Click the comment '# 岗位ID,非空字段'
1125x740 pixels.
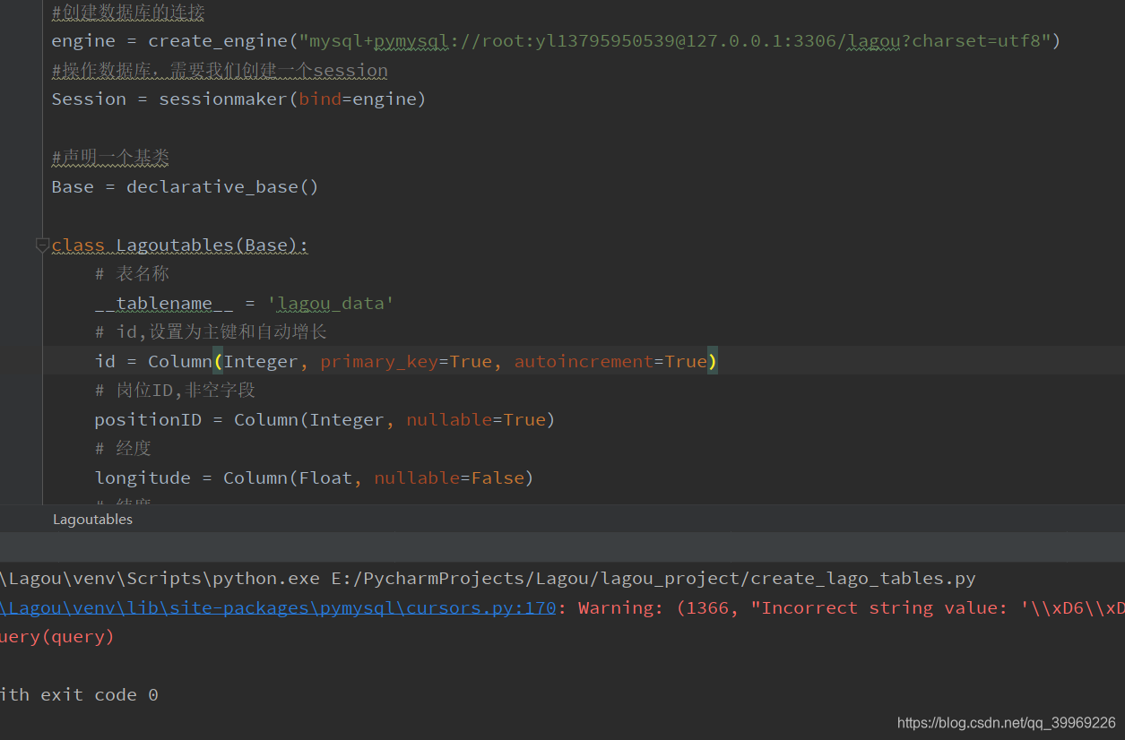pyautogui.click(x=175, y=391)
